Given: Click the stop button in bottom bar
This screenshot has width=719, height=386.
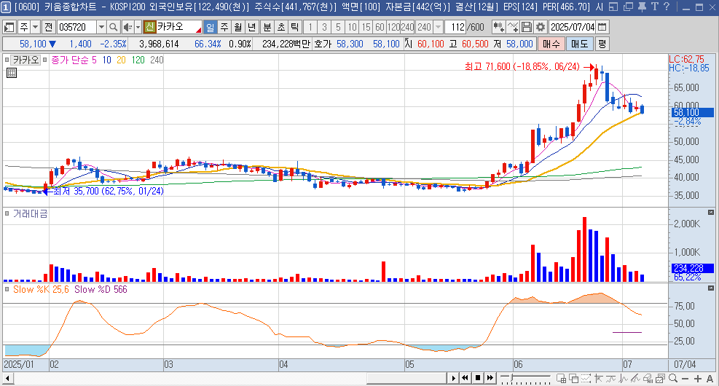Looking at the screenshot, I should 477,378.
